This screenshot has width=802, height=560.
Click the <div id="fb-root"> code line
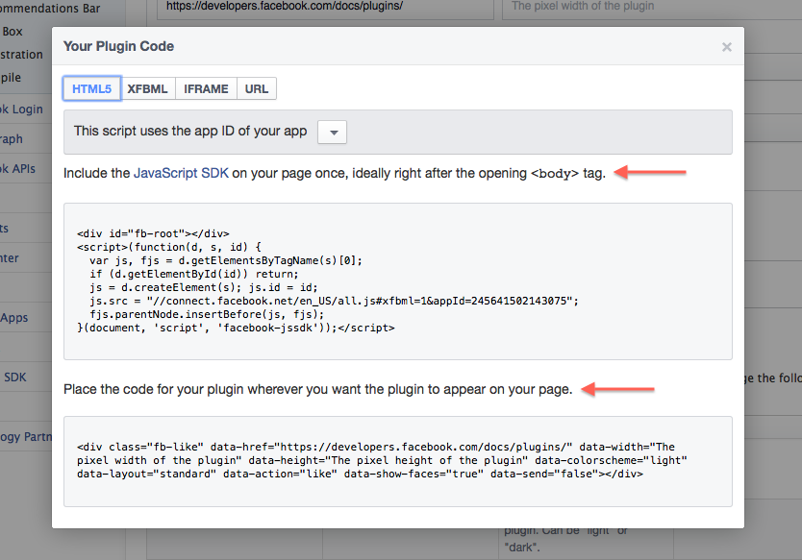[153, 233]
